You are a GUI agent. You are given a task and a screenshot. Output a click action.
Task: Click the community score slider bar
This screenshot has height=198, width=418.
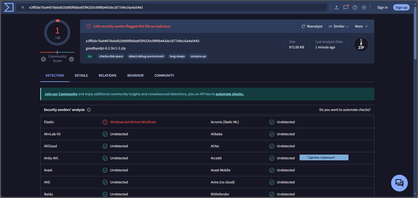(x=57, y=52)
